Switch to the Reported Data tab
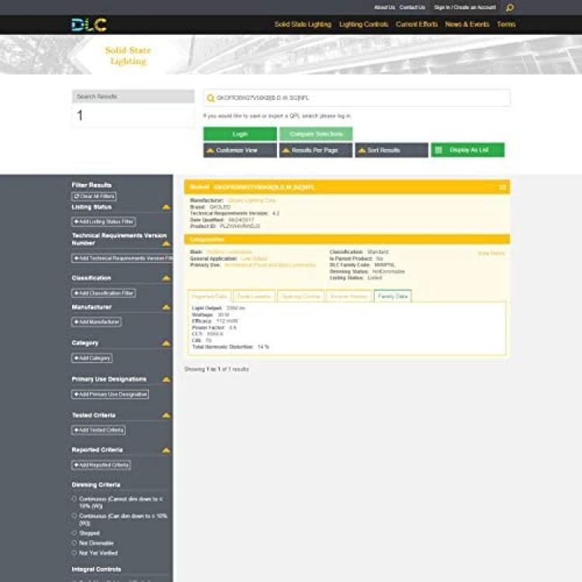 pyautogui.click(x=210, y=296)
